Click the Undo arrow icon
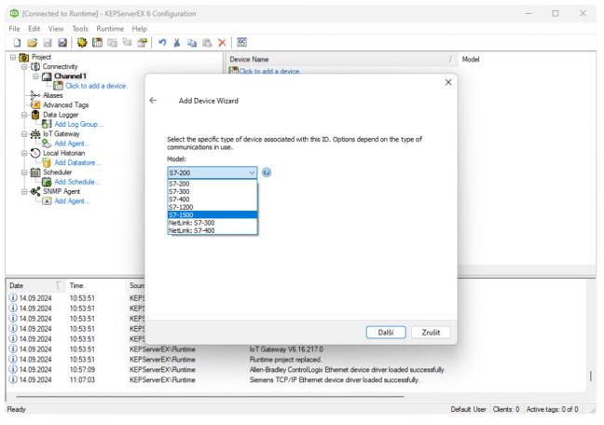The image size is (604, 425). 162,43
